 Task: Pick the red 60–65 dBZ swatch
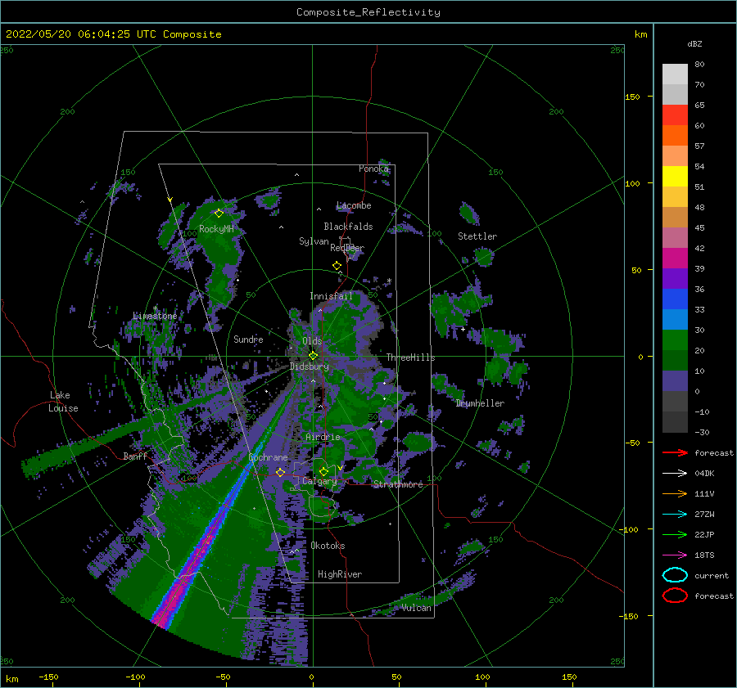point(675,115)
